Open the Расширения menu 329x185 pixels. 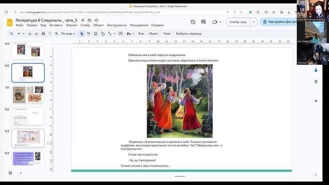[x=139, y=25]
